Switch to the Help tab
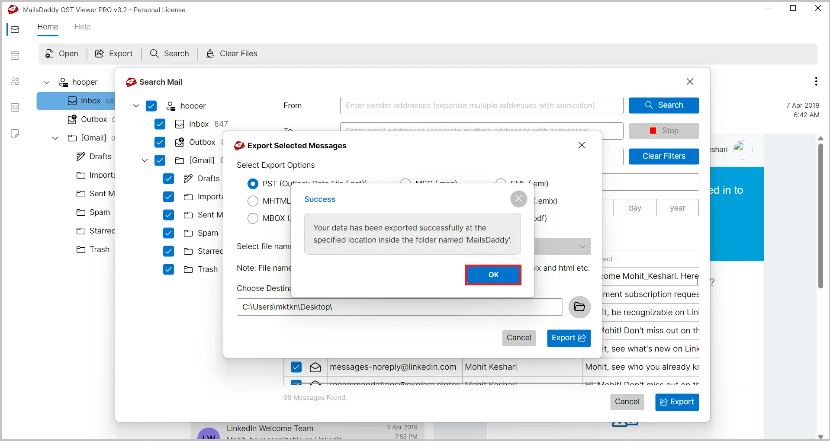 pos(82,27)
